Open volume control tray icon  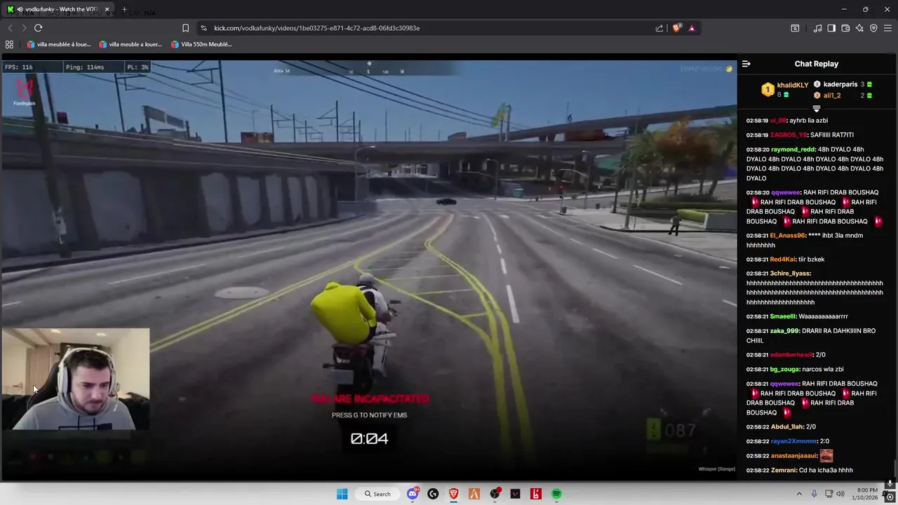pos(840,494)
